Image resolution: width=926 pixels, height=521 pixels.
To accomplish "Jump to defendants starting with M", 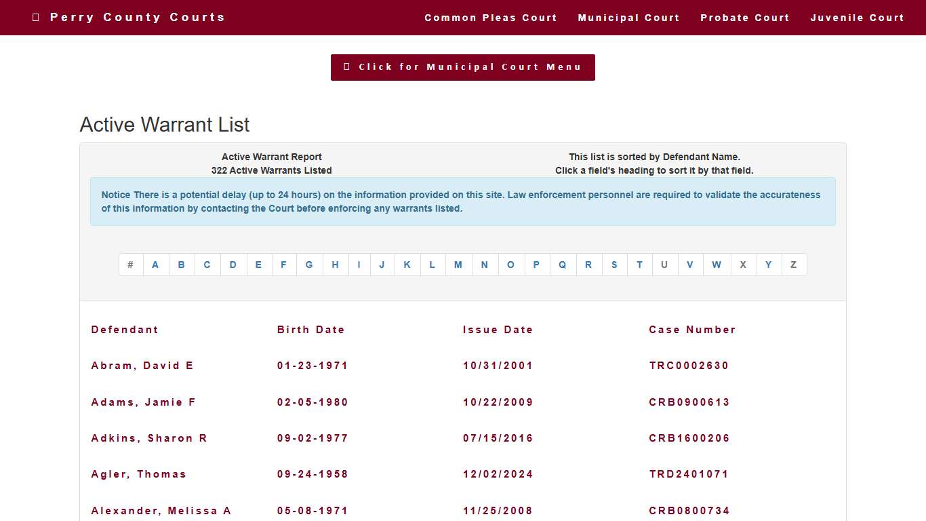I will point(458,265).
